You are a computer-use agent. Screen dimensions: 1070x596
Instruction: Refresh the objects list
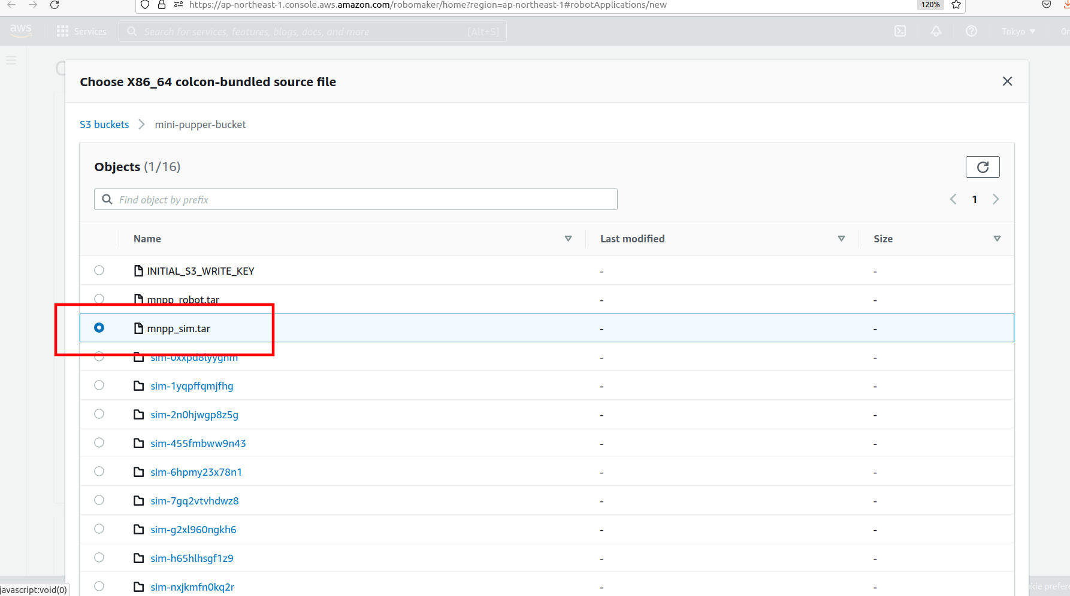(983, 167)
